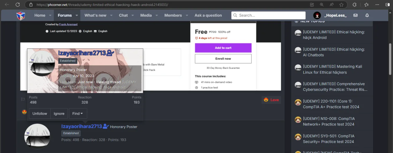The width and height of the screenshot is (393, 153).
Task: Ignore this user from the user card
Action: point(59,114)
